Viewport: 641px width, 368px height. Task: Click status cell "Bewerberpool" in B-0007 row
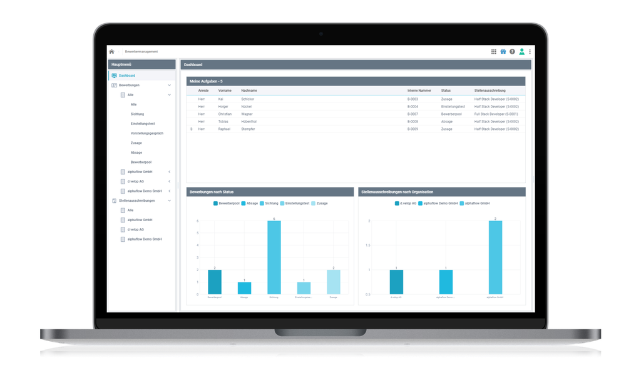[x=451, y=114]
